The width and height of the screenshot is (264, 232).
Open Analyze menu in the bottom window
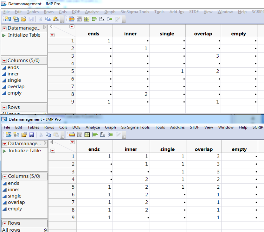click(93, 127)
